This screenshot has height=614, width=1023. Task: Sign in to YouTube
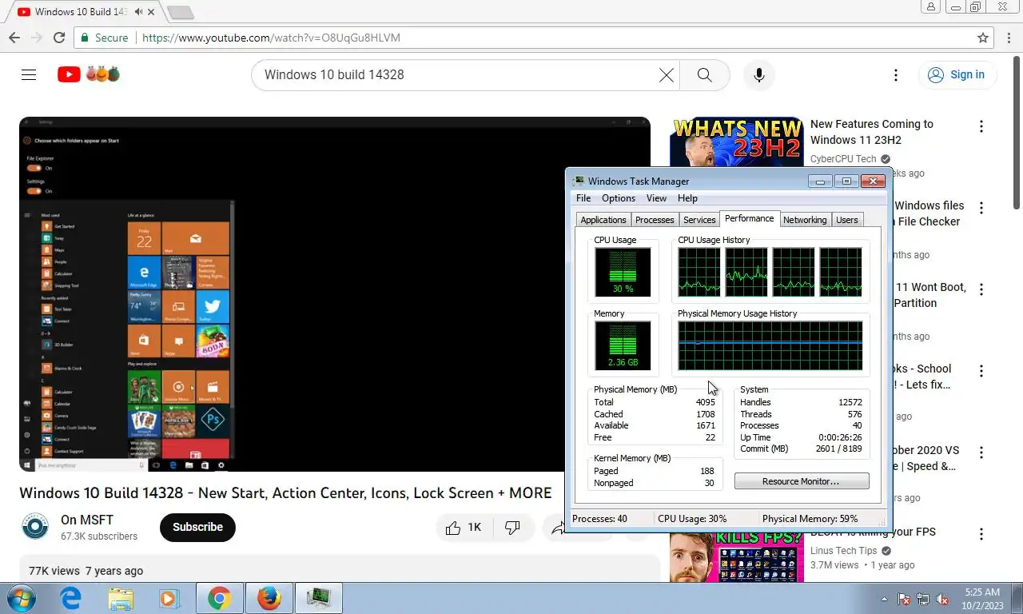click(957, 75)
